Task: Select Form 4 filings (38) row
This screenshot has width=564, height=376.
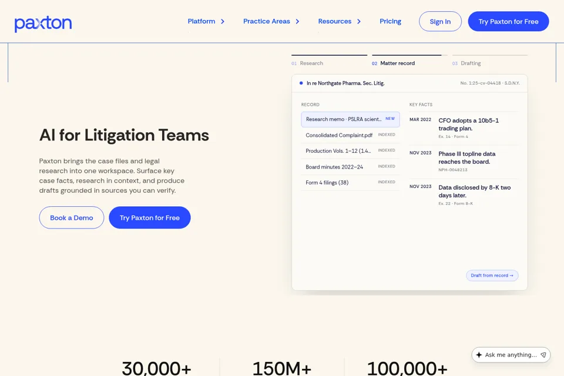Action: [350, 183]
